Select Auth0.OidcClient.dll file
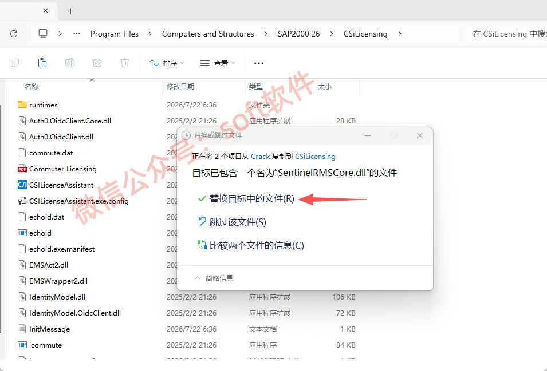 click(x=61, y=137)
